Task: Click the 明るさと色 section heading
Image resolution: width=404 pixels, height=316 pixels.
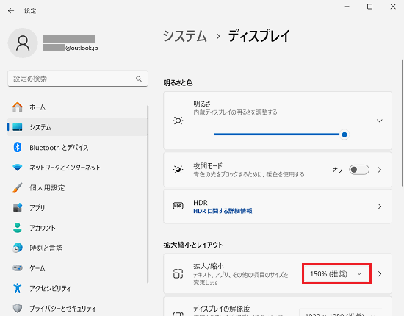Action: tap(178, 83)
